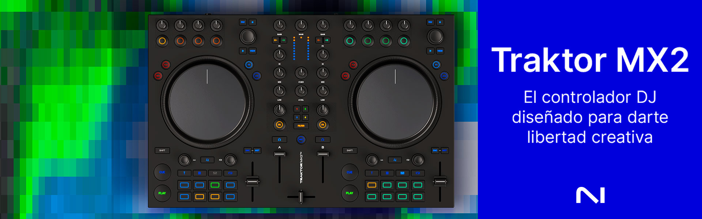The height and width of the screenshot is (219, 702).
Task: Click the green pad on left deck
Action: click(215, 185)
